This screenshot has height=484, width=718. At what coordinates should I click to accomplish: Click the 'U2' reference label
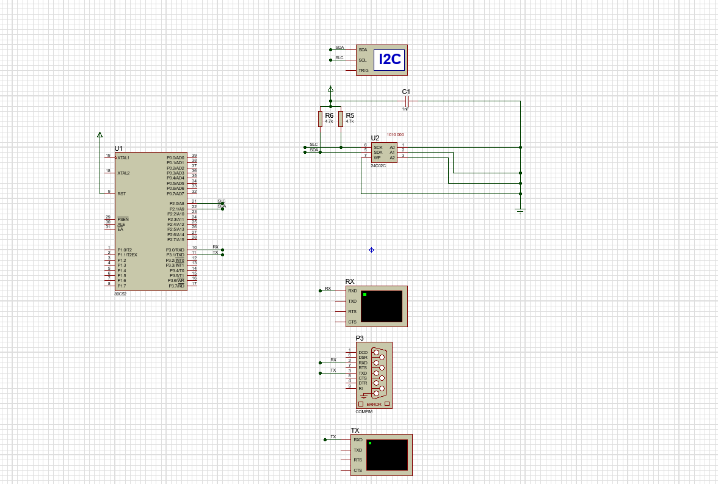pyautogui.click(x=375, y=138)
